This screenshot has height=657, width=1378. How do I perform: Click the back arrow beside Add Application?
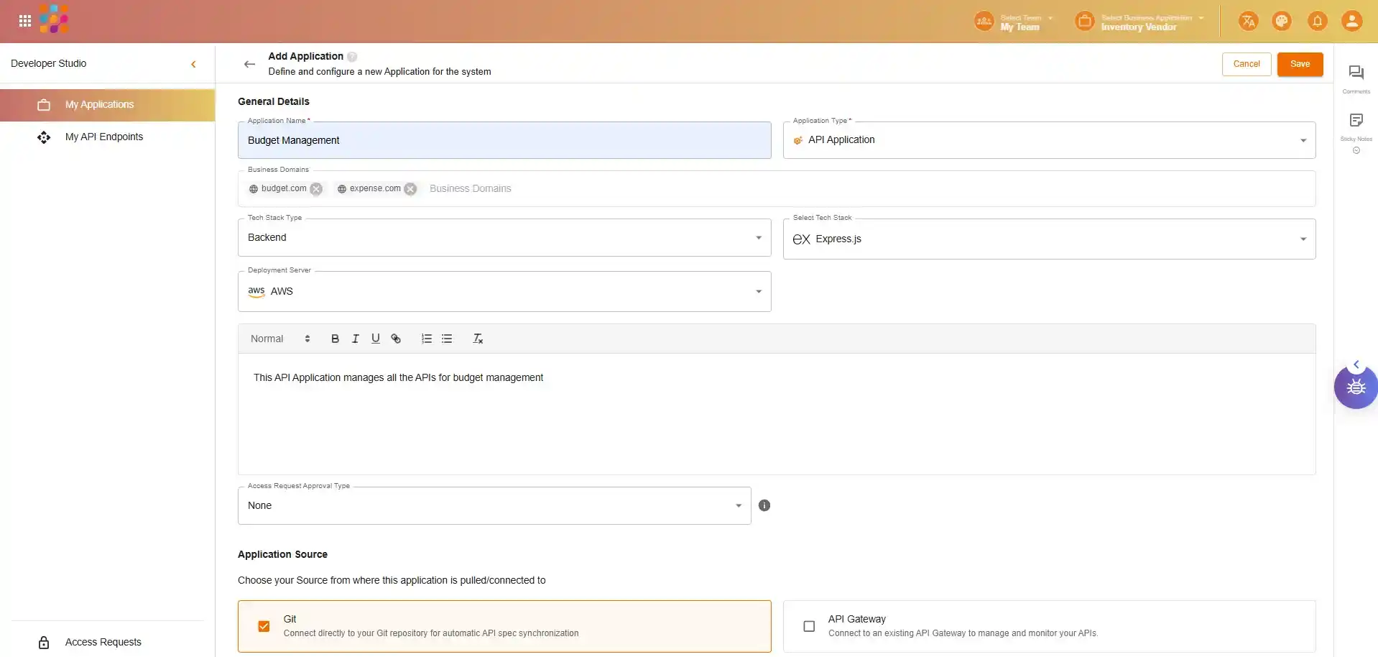pos(249,64)
